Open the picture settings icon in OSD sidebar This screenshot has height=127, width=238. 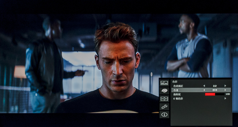[164, 83]
